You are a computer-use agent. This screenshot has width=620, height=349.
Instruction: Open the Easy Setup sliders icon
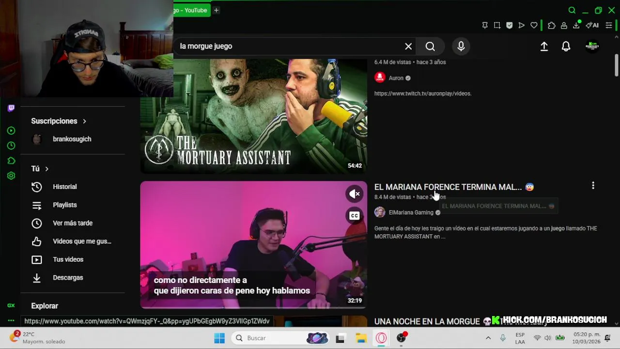click(x=609, y=25)
